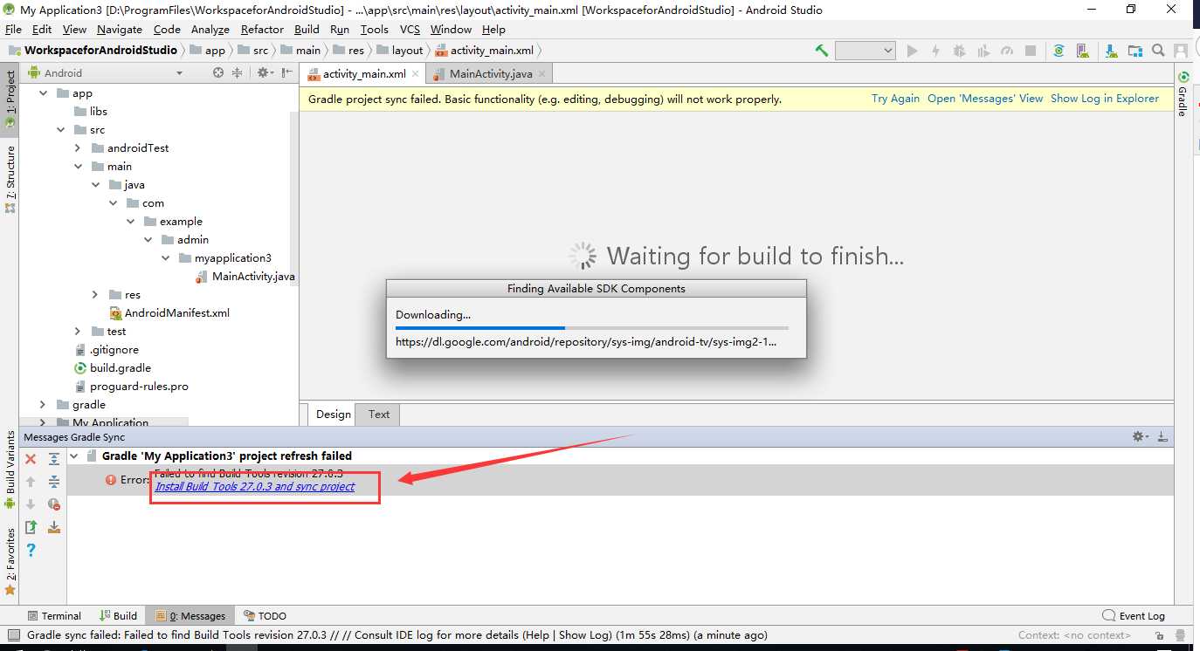Click the Downloading progress bar
Viewport: 1200px width, 651px height.
pos(592,328)
